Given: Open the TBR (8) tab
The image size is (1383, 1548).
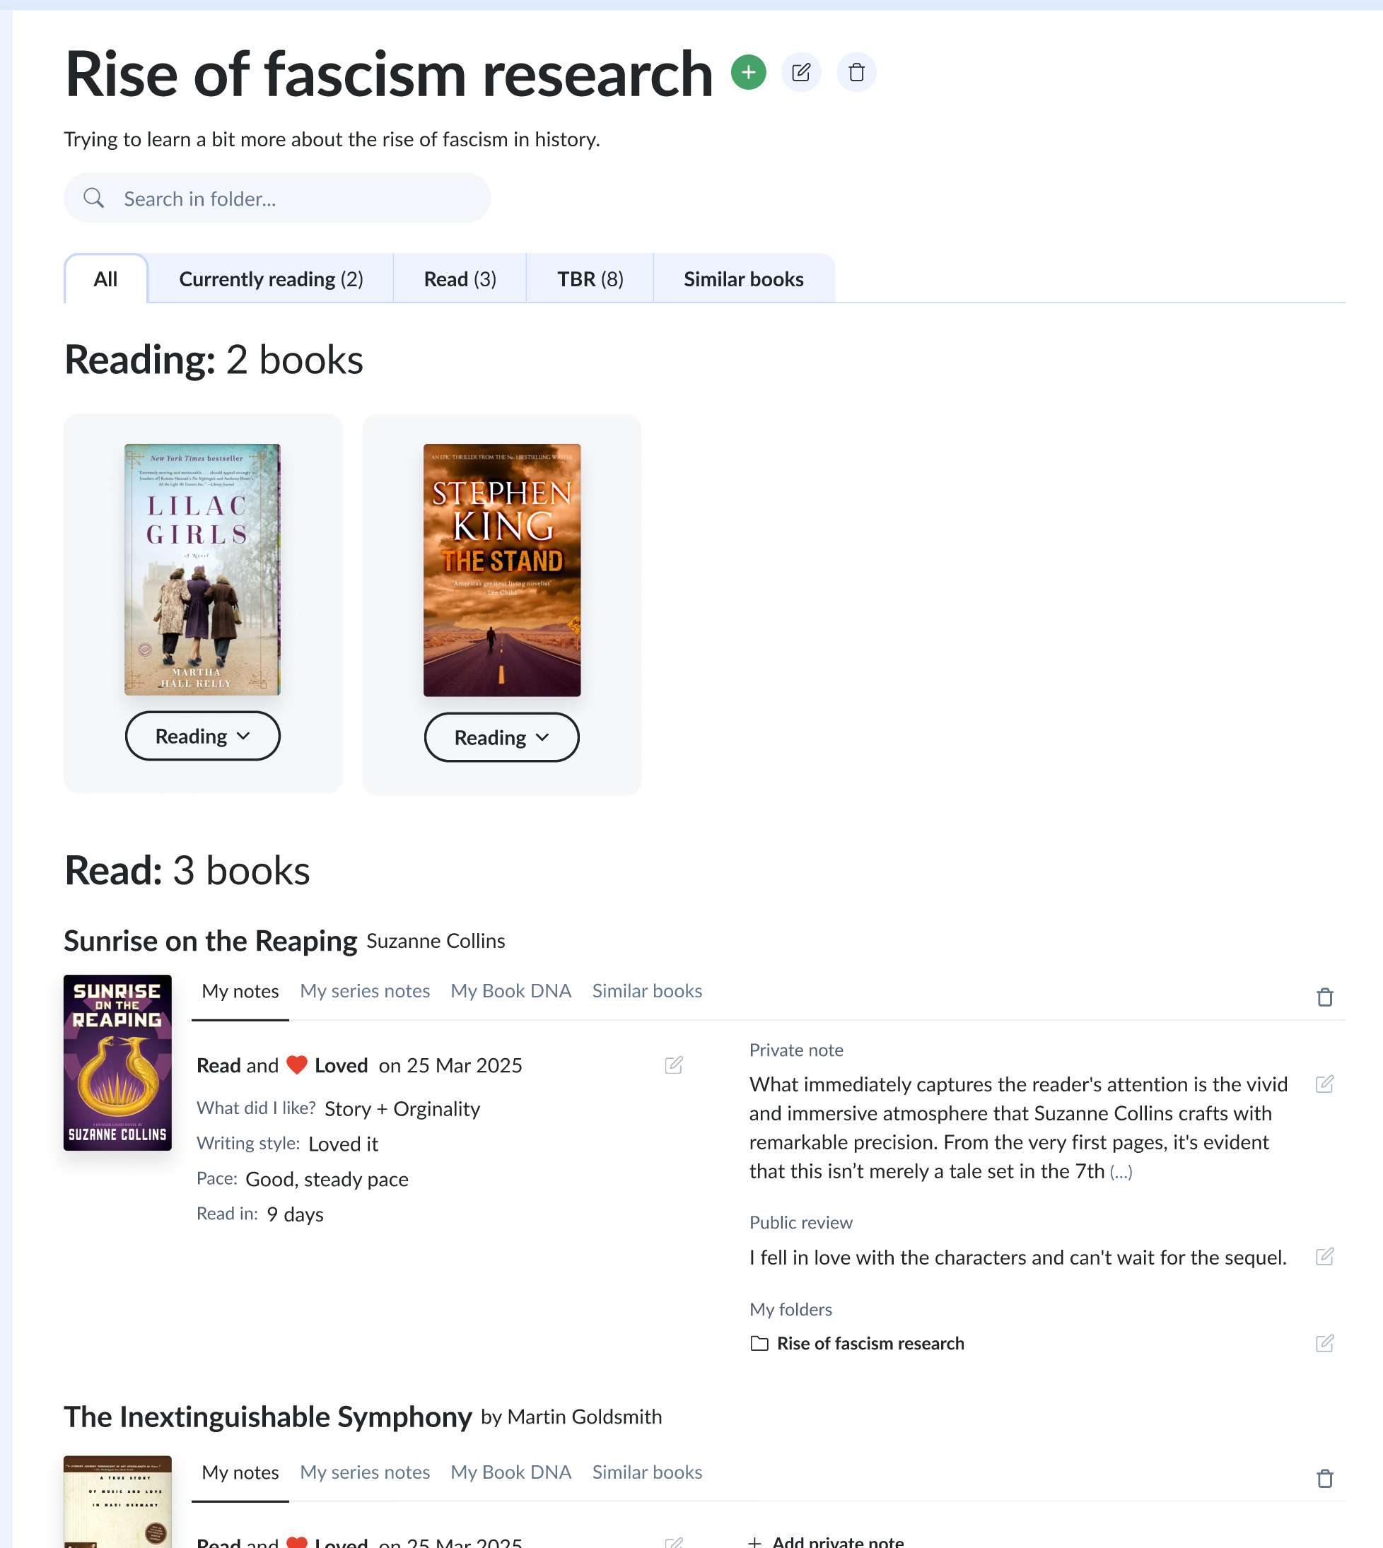Looking at the screenshot, I should tap(590, 278).
